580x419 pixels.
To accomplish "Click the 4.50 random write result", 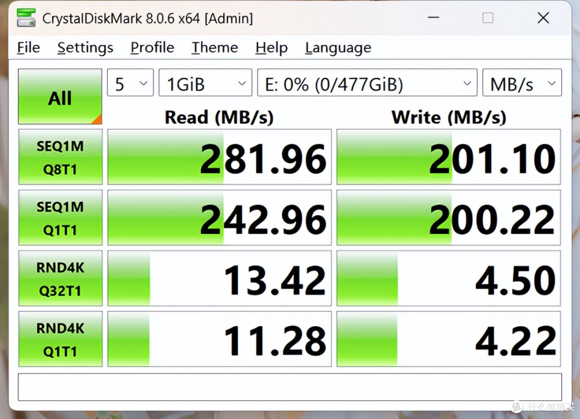I will [448, 278].
